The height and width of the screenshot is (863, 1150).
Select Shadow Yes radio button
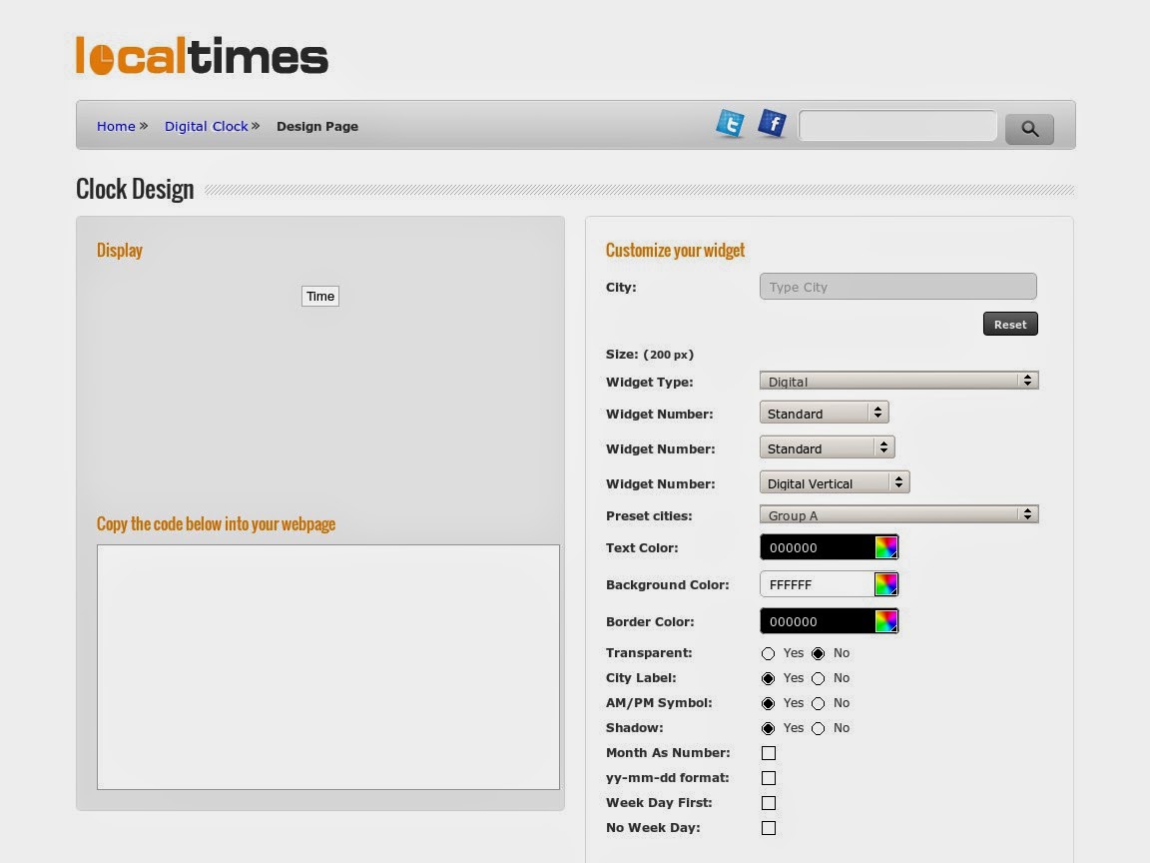(x=768, y=728)
